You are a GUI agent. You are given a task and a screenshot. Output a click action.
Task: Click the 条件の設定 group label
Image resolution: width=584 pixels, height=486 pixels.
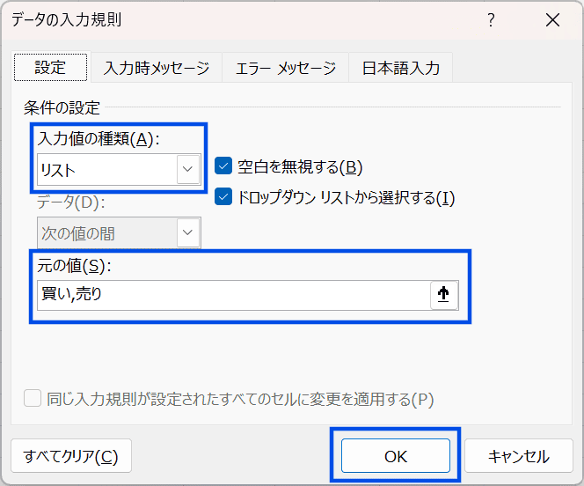62,108
